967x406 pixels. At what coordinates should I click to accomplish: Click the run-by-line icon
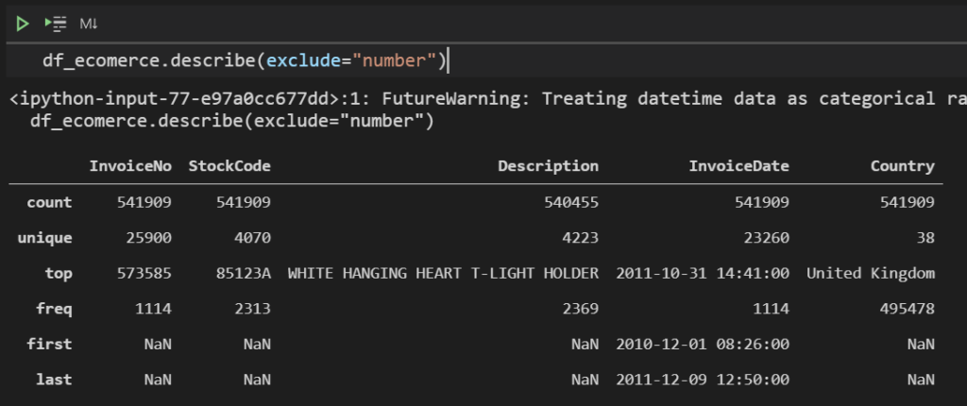pyautogui.click(x=56, y=24)
